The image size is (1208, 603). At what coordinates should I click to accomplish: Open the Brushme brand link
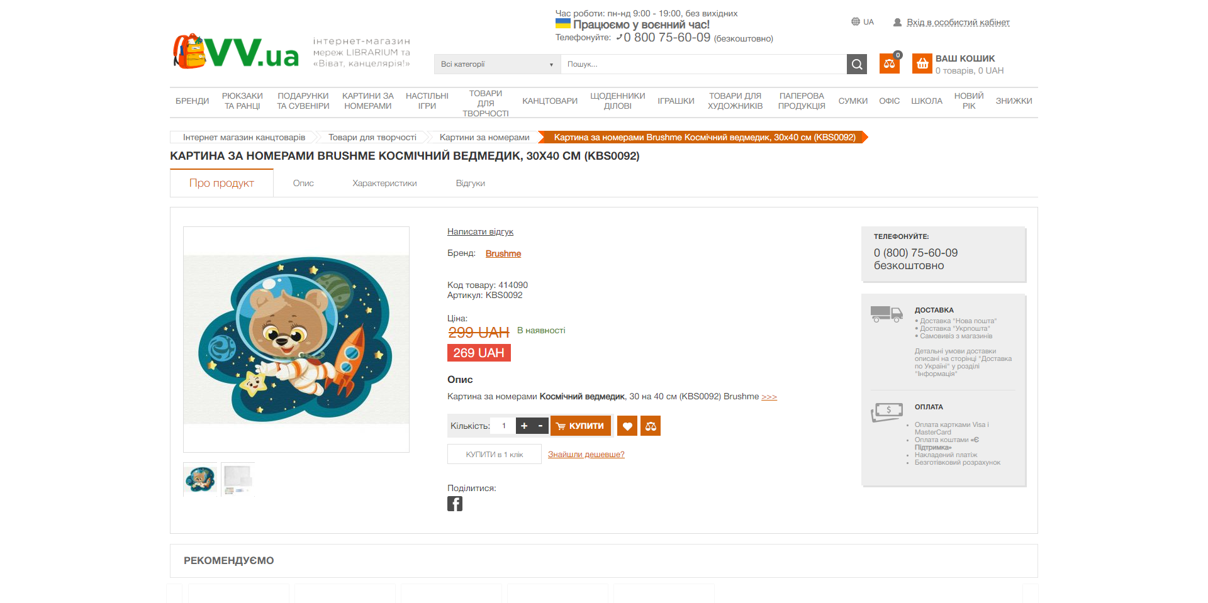click(503, 253)
